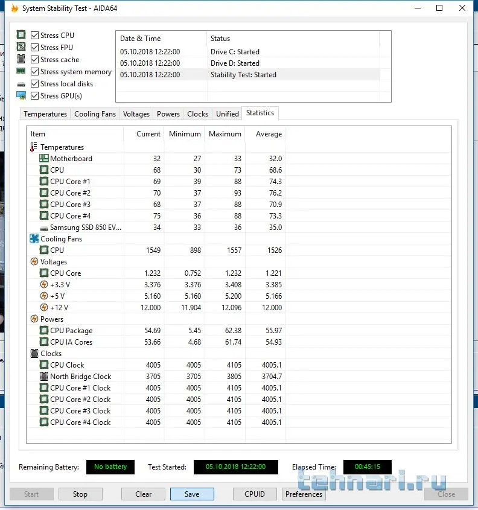This screenshot has height=510, width=478.
Task: Maximize the AIDA64 window
Action: (x=439, y=8)
